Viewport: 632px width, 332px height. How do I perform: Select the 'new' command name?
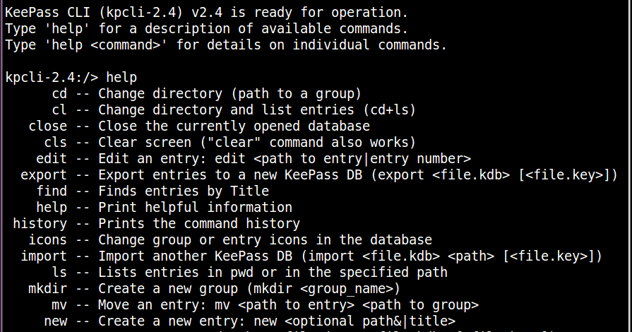pyautogui.click(x=55, y=321)
